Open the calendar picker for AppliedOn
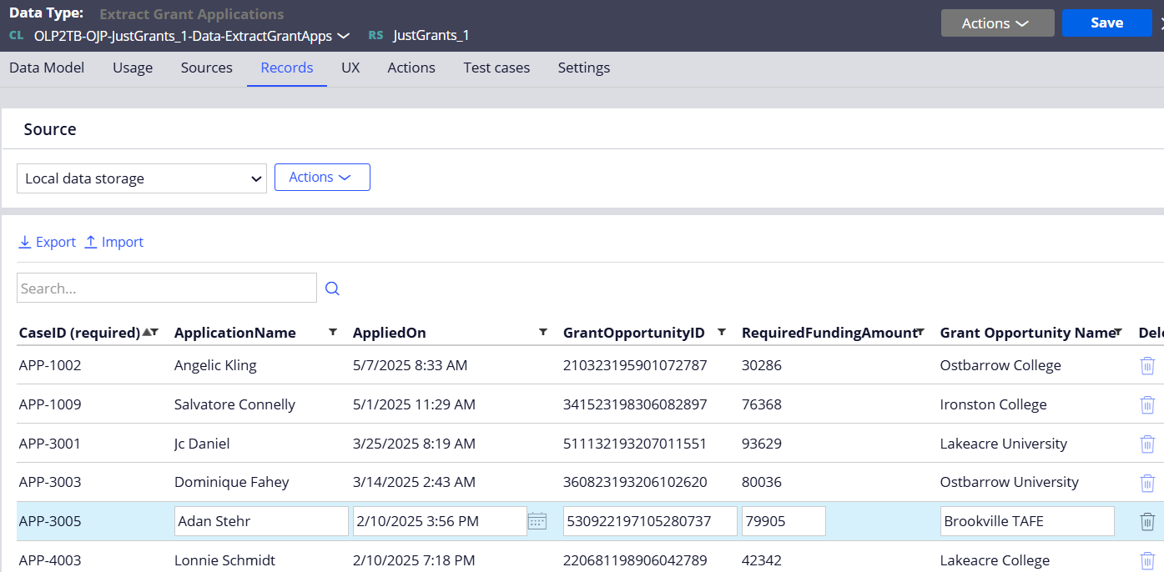Image resolution: width=1164 pixels, height=572 pixels. click(x=537, y=521)
